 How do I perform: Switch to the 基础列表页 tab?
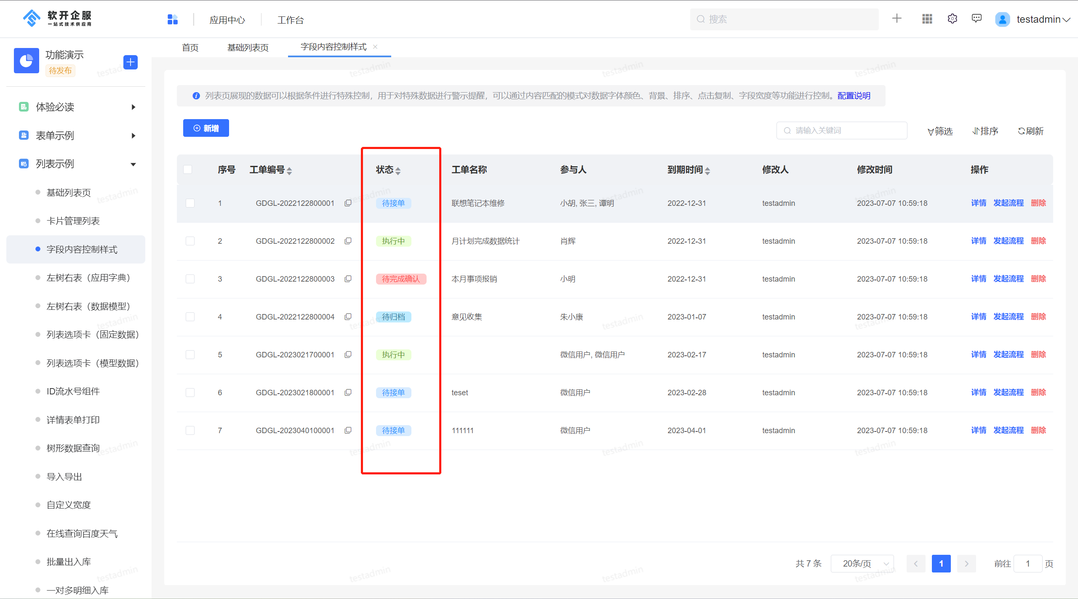[248, 47]
